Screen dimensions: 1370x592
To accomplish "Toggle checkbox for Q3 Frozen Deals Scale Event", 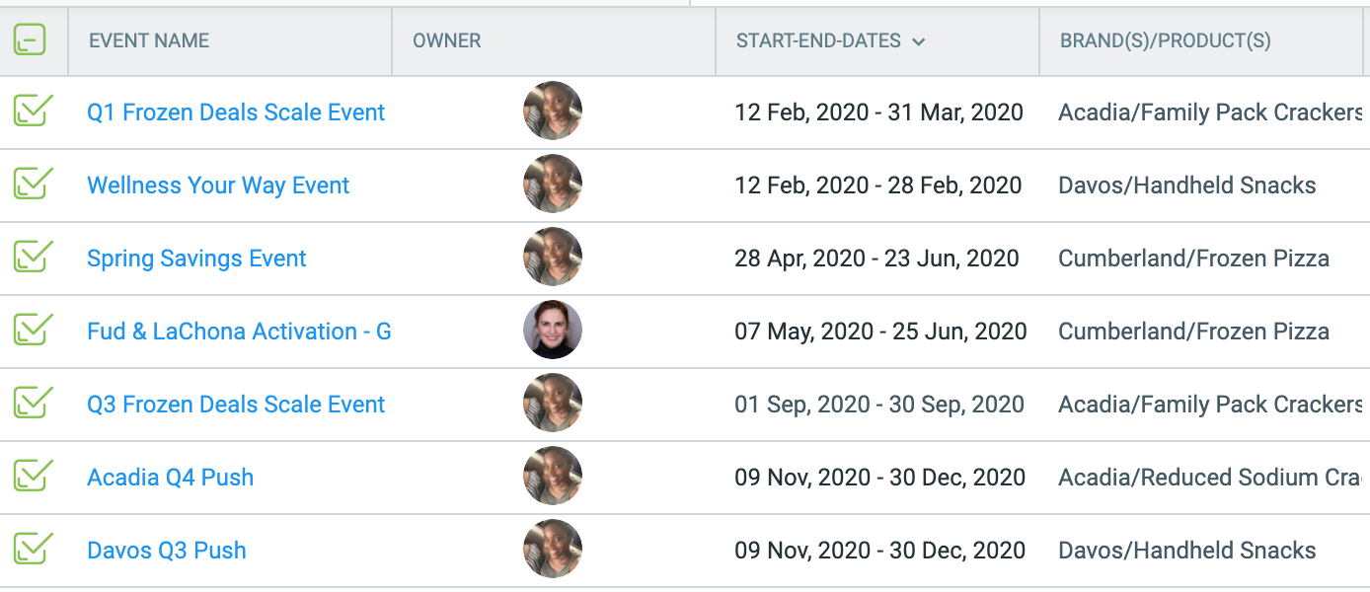I will coord(33,402).
